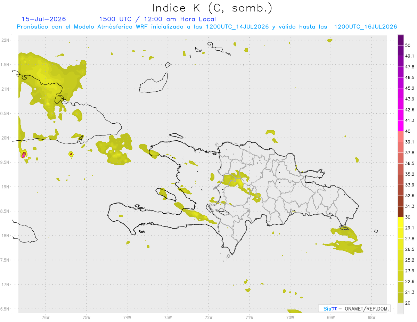Click the colorbar value "23.9"

click(x=410, y=271)
